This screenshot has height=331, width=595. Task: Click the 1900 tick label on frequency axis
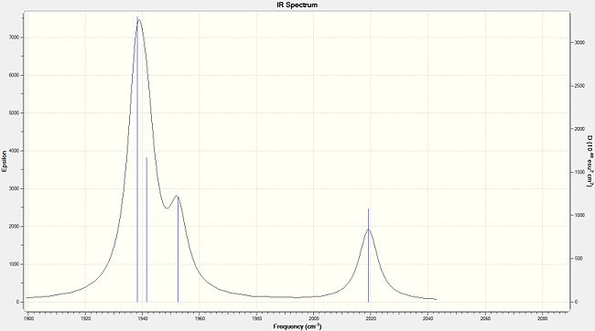28,319
